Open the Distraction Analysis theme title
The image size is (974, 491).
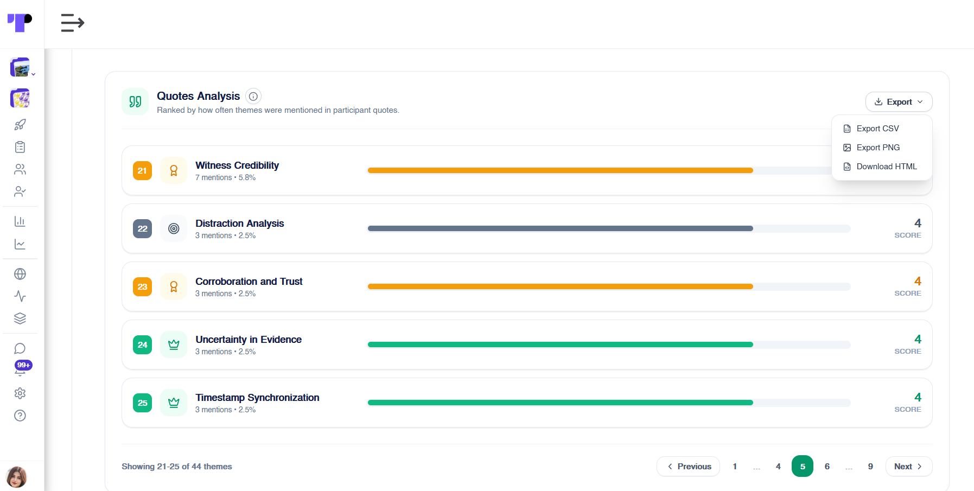240,224
